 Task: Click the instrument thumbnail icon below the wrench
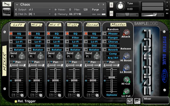pyautogui.click(x=7, y=12)
